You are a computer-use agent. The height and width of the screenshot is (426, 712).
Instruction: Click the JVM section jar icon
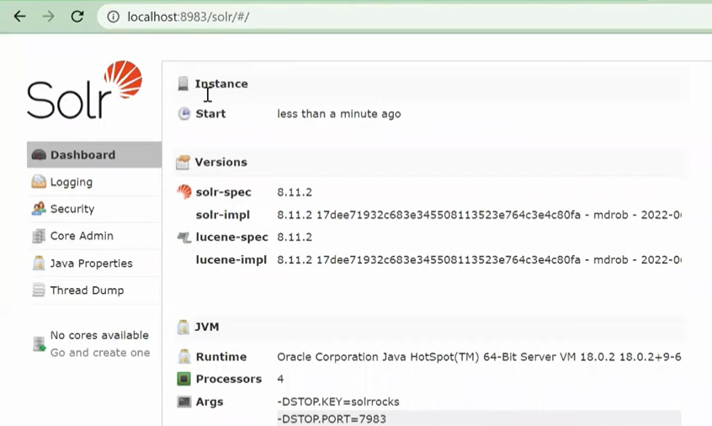[x=183, y=327]
